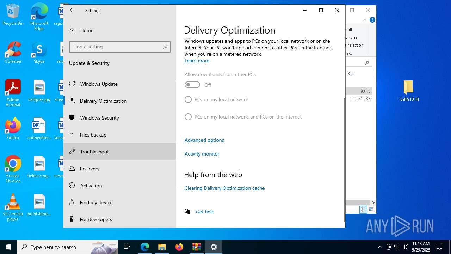Open Advanced options link
Image resolution: width=451 pixels, height=254 pixels.
(204, 140)
